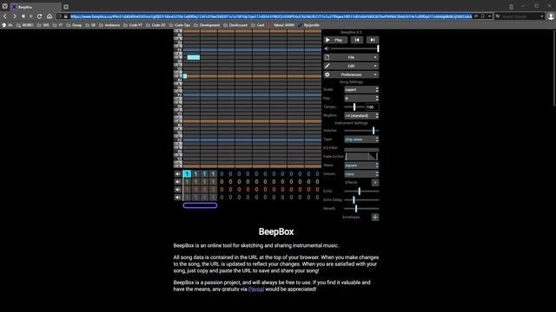Click the page vertical scrollbar

tap(554, 68)
